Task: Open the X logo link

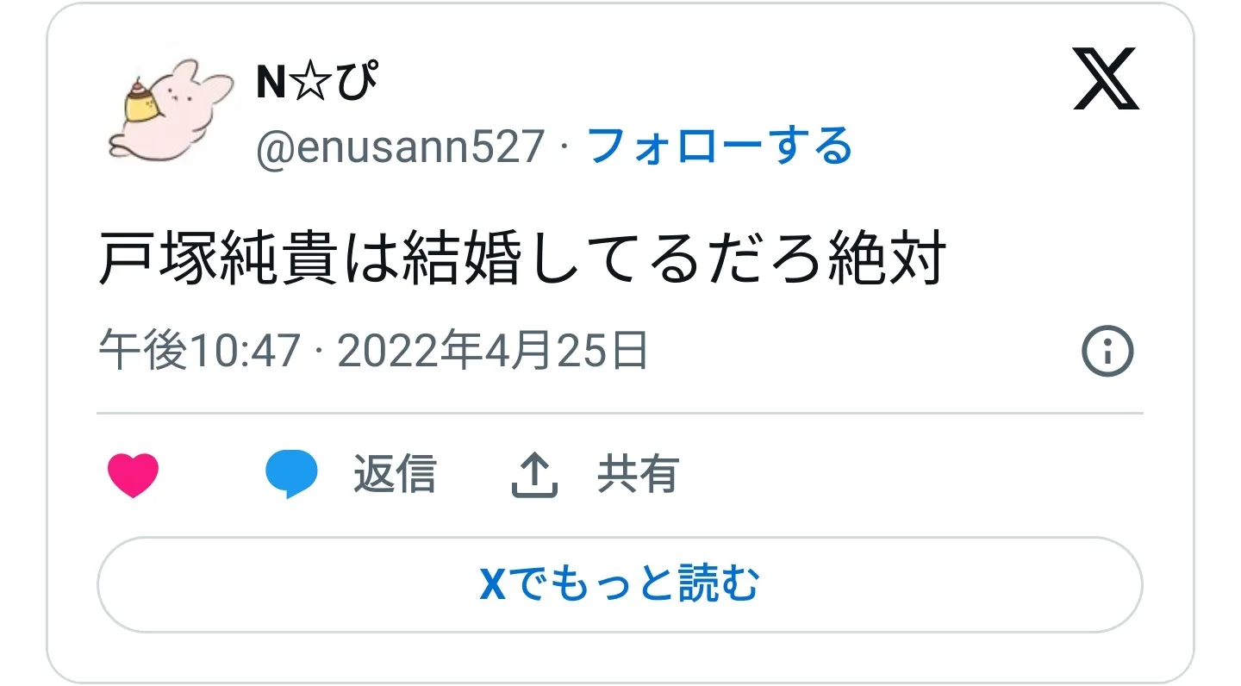Action: [1107, 79]
